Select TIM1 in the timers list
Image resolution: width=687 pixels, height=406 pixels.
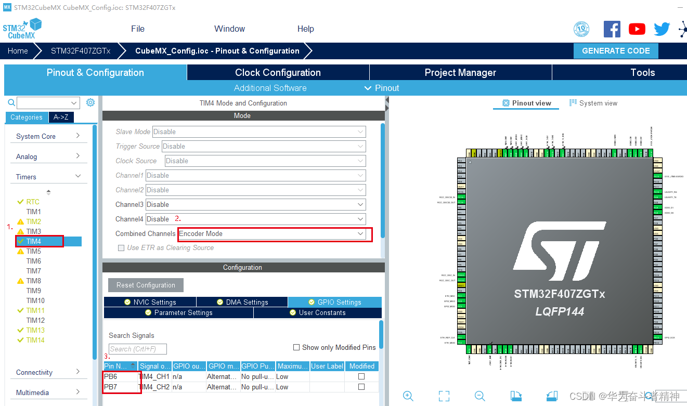click(x=32, y=211)
